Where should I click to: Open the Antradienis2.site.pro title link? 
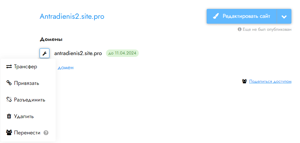pyautogui.click(x=72, y=17)
